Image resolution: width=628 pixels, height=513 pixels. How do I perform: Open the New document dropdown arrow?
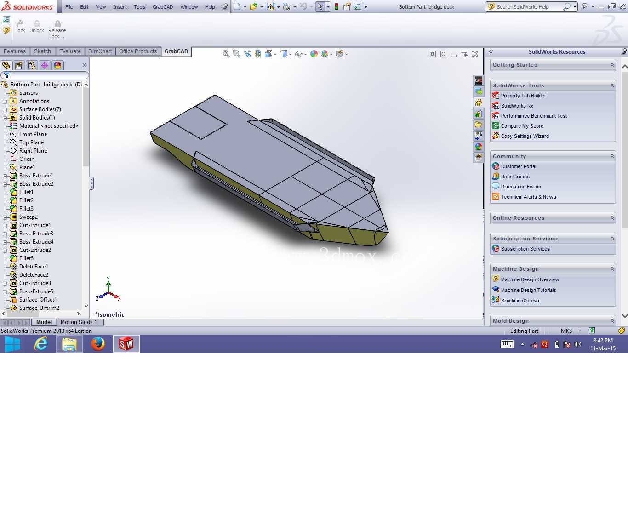coord(245,7)
